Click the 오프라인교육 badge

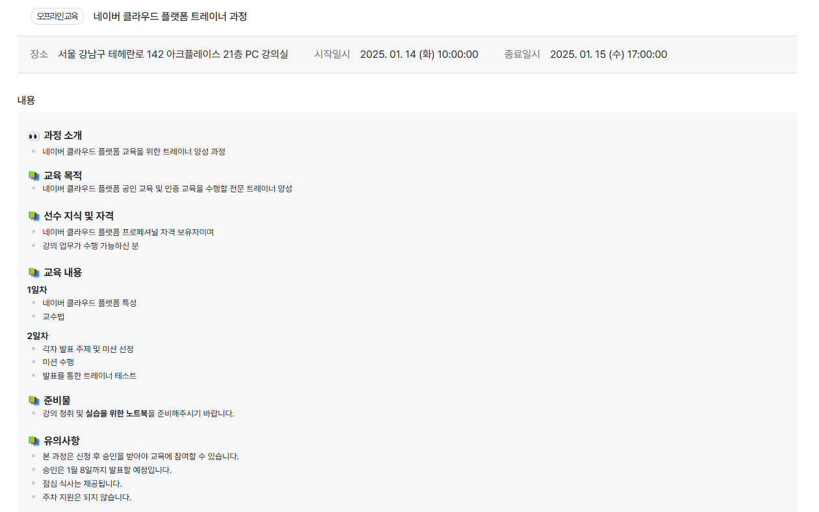click(57, 16)
